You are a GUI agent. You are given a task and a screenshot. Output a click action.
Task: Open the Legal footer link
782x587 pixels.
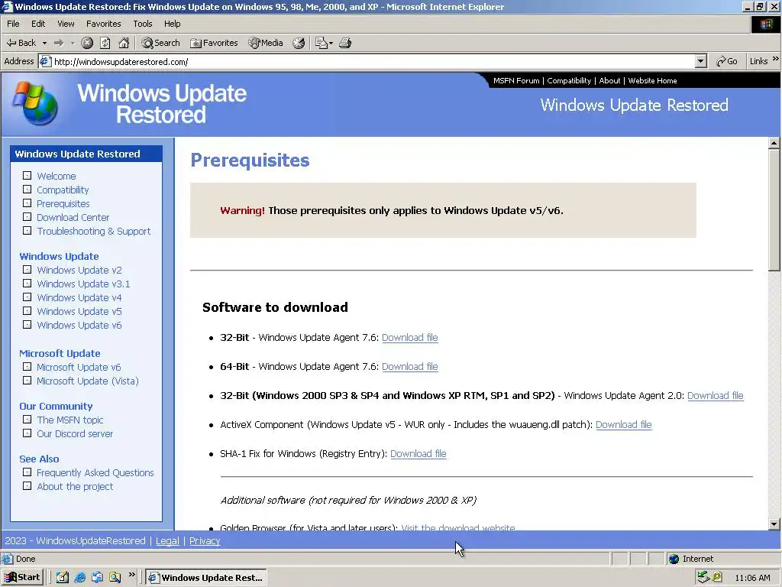[x=167, y=540]
